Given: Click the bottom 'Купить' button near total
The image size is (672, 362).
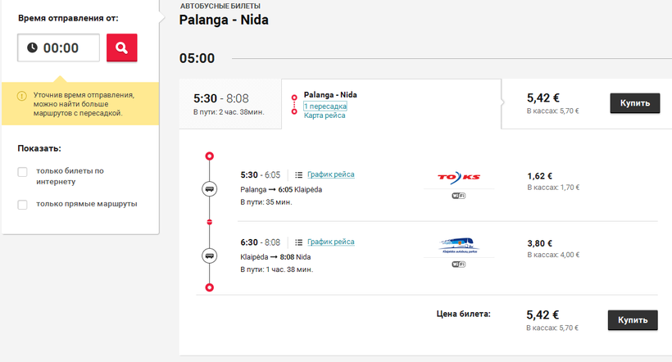Looking at the screenshot, I should point(632,319).
